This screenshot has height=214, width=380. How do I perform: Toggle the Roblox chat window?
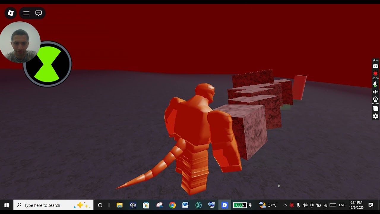pyautogui.click(x=39, y=13)
